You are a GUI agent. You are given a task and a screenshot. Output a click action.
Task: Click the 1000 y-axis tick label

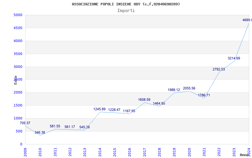coord(18,118)
